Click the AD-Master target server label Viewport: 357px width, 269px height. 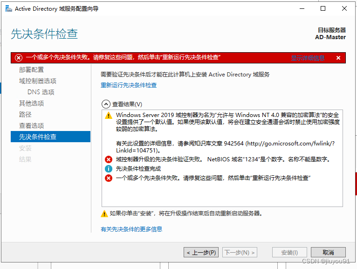[x=330, y=37]
